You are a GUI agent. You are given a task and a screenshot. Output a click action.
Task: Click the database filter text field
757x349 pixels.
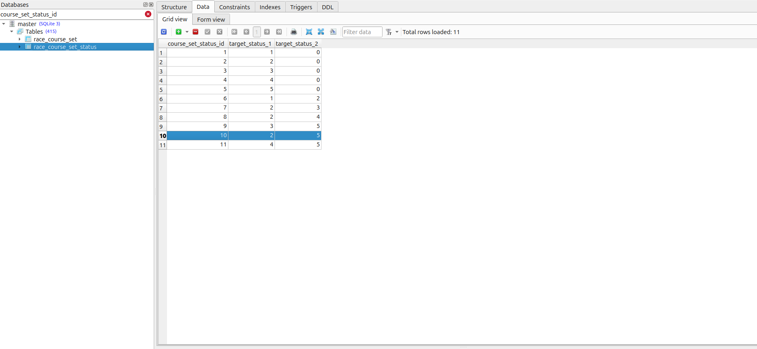click(72, 14)
